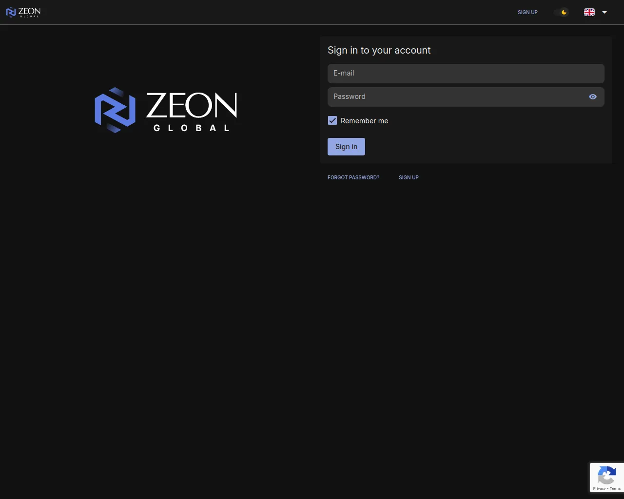Focus the E-mail input field
624x499 pixels.
coord(466,74)
